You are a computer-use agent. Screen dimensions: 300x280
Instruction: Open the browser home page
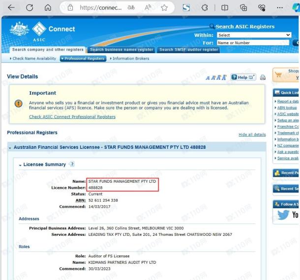pyautogui.click(x=48, y=8)
